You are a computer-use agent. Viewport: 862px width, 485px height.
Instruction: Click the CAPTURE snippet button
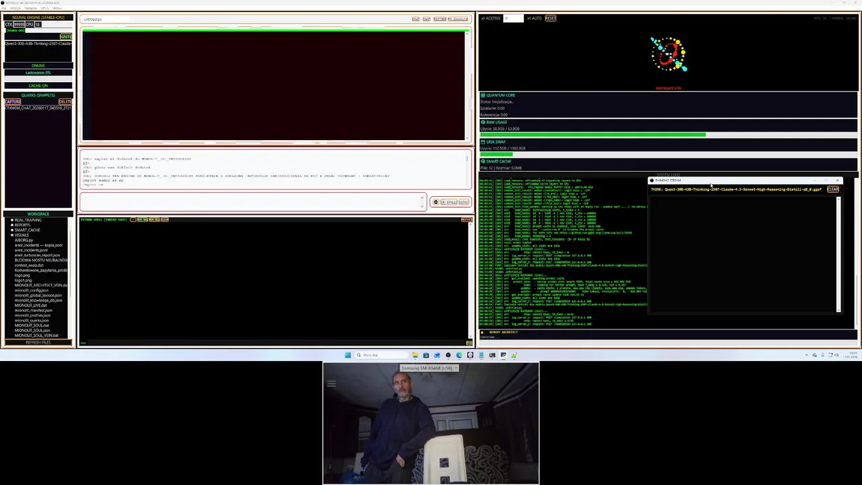pyautogui.click(x=13, y=102)
